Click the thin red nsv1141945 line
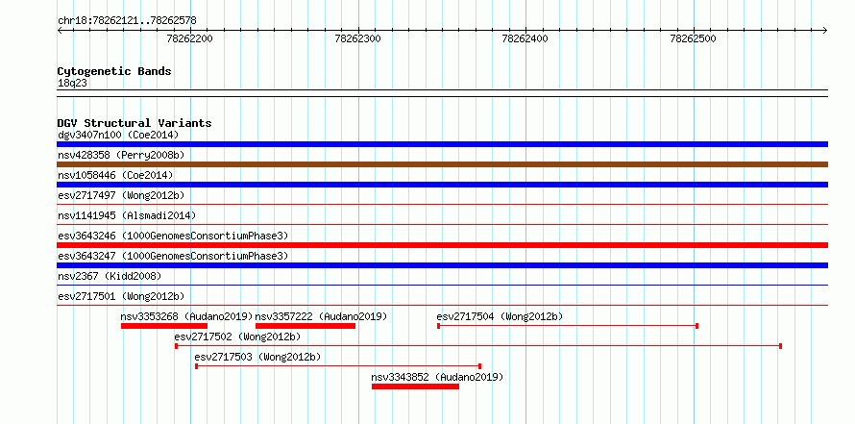This screenshot has height=424, width=855. (x=442, y=225)
